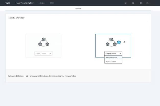Click the lock icon beside Advanced Option
Viewport: 160px width, 106px height.
click(27, 76)
